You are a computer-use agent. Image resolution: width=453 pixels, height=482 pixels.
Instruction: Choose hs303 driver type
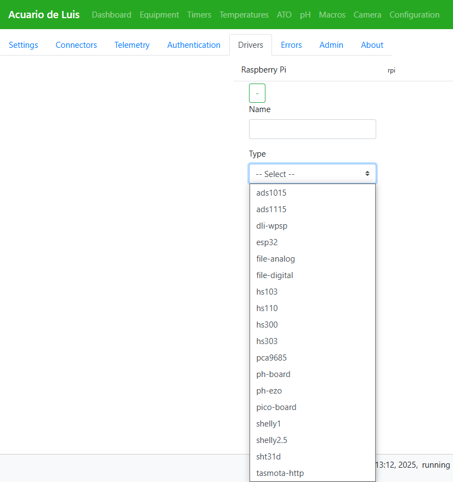[312, 341]
